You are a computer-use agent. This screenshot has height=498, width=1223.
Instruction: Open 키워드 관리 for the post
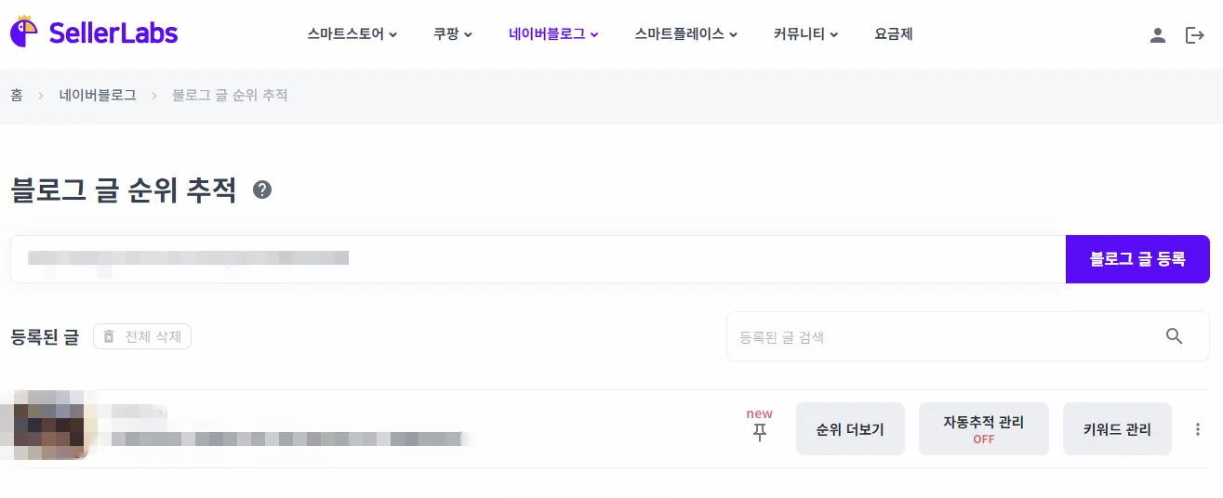(x=1117, y=429)
